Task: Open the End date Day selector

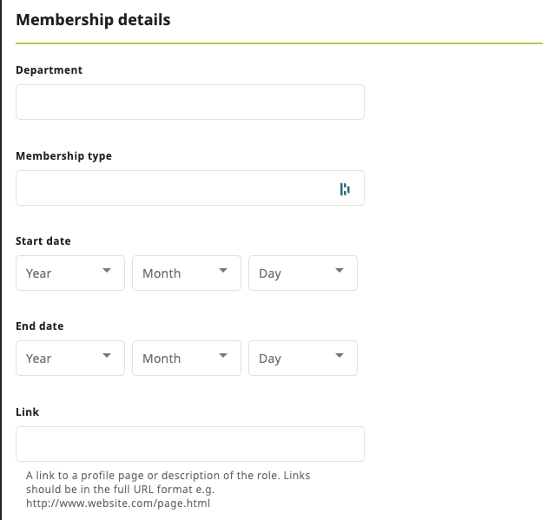Action: tap(303, 358)
